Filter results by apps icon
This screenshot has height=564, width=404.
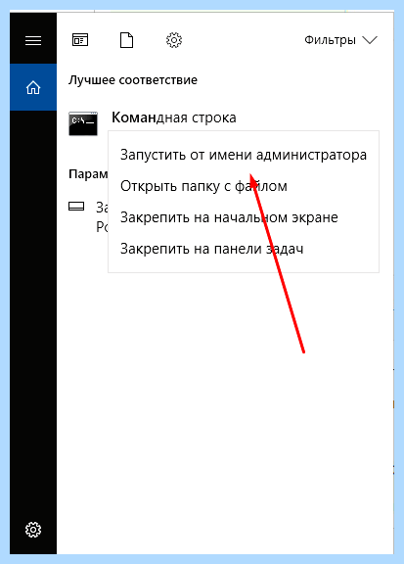click(80, 40)
